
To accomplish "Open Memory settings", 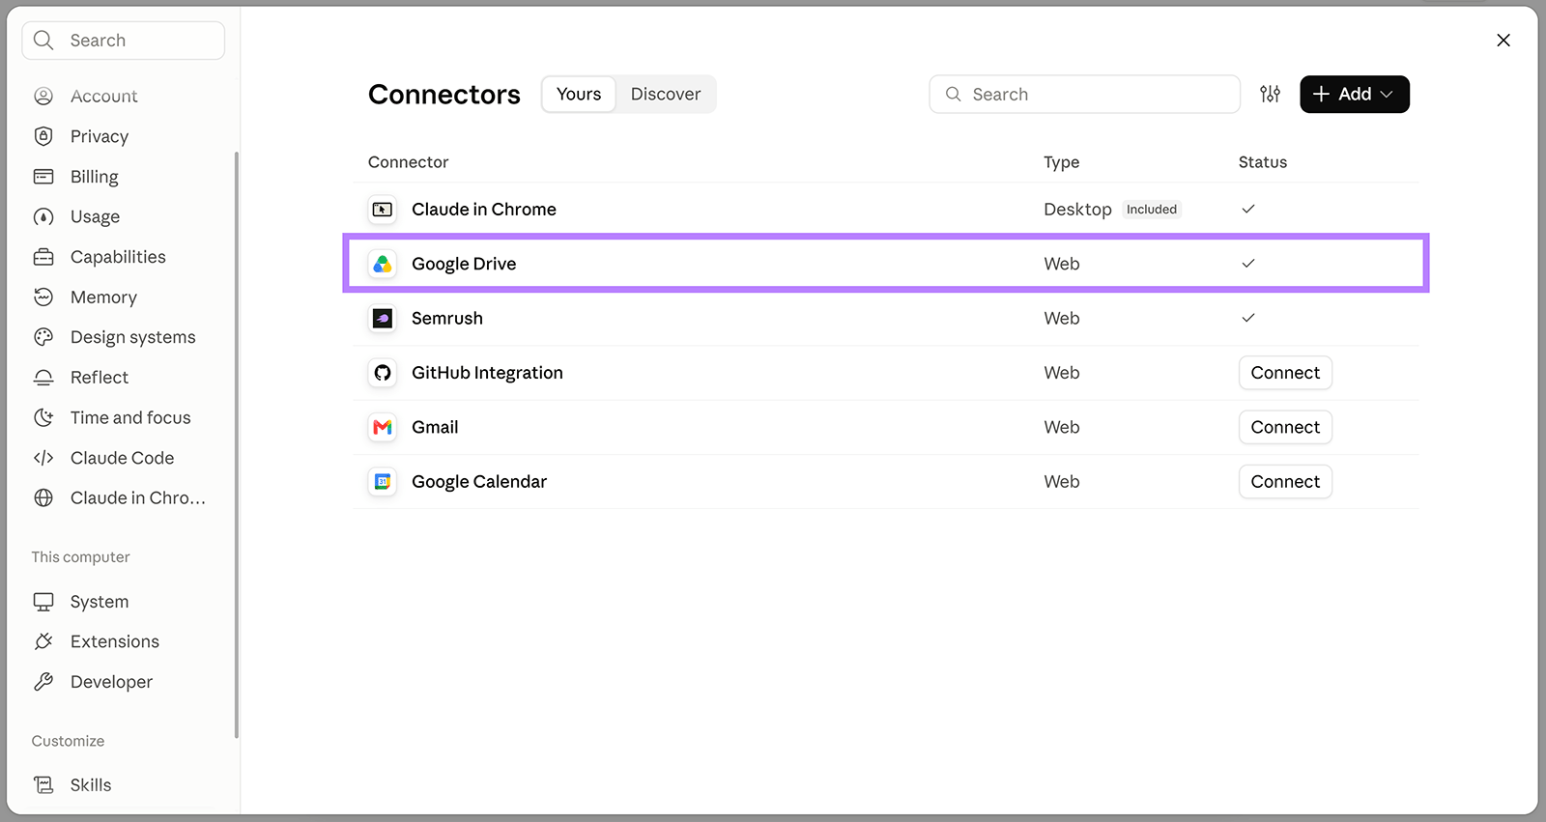I will (103, 298).
